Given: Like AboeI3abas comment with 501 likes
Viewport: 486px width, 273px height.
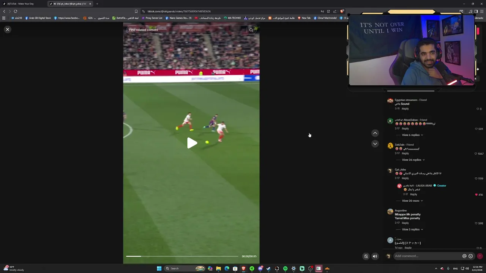Looking at the screenshot, I should tap(476, 129).
